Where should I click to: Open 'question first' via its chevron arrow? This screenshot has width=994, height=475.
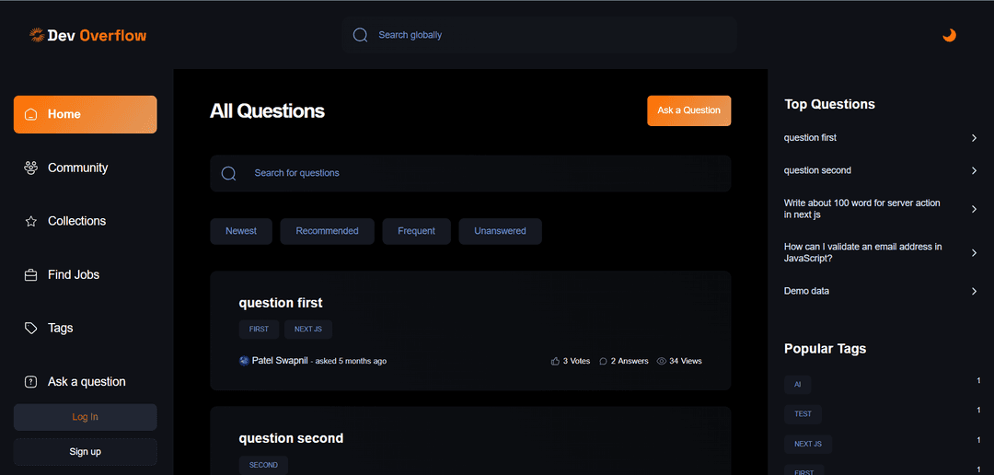click(x=974, y=138)
